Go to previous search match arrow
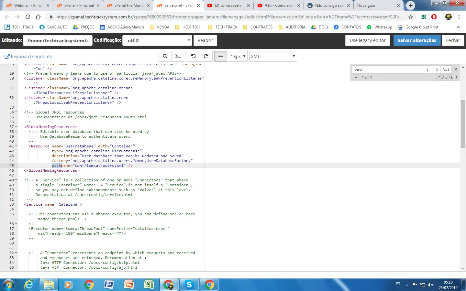Screen dimensions: 466x291 pos(427,70)
